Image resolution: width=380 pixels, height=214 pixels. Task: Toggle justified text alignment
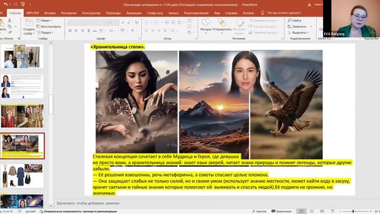165,30
